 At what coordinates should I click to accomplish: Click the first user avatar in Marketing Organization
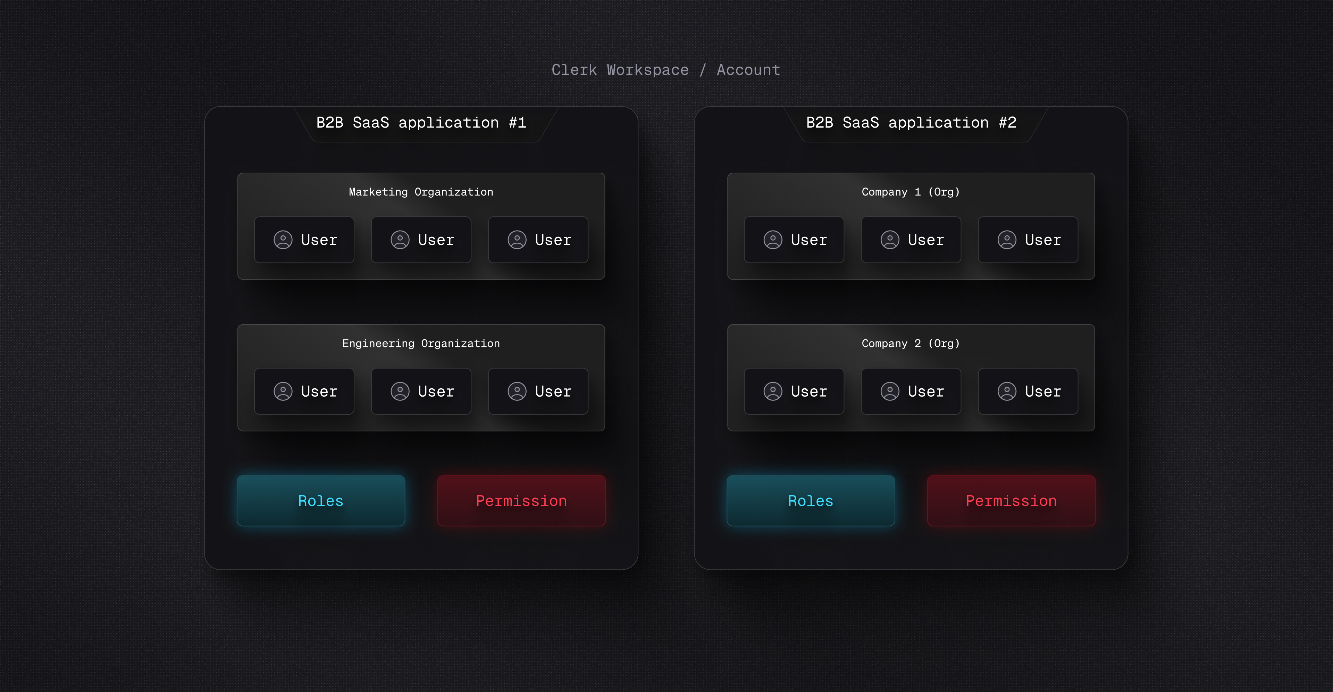283,240
